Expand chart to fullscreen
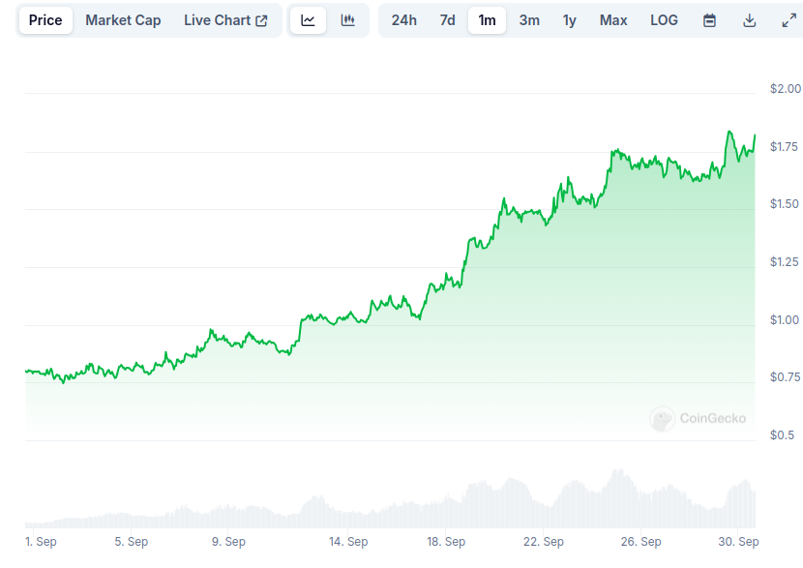The width and height of the screenshot is (803, 568). (788, 20)
